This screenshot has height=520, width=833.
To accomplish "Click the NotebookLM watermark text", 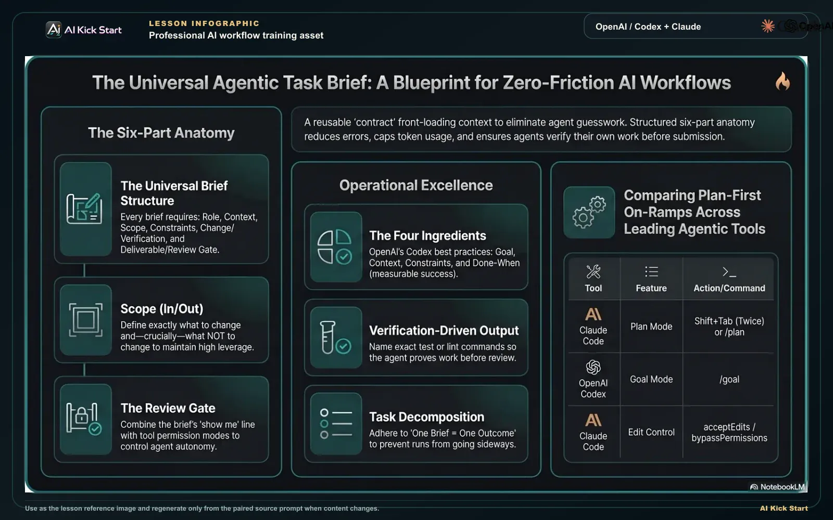I will click(782, 487).
